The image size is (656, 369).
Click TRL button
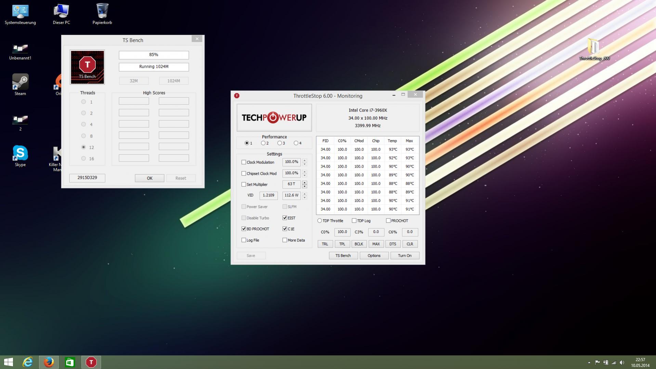pyautogui.click(x=325, y=244)
